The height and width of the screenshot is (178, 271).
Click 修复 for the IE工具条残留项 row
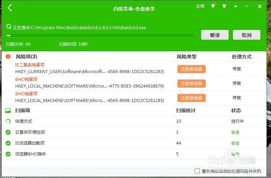point(237,69)
